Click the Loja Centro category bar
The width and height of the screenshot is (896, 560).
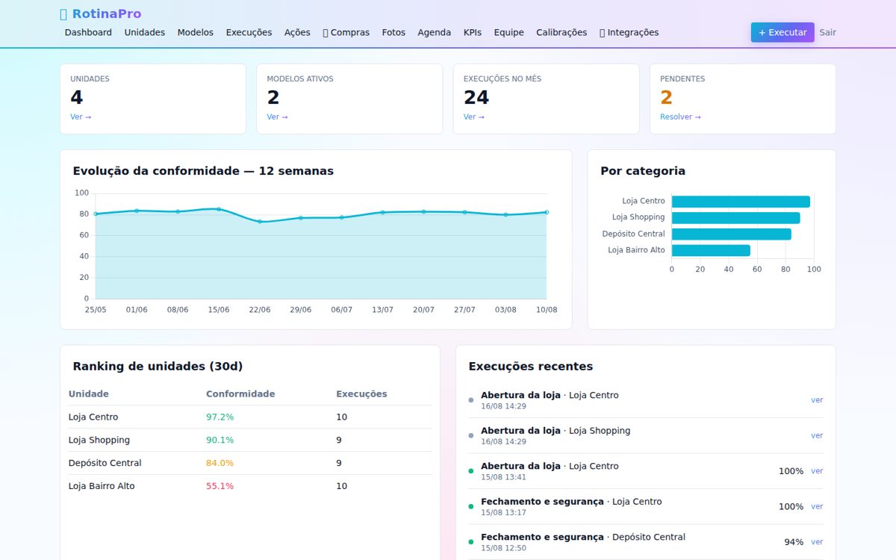coord(741,202)
